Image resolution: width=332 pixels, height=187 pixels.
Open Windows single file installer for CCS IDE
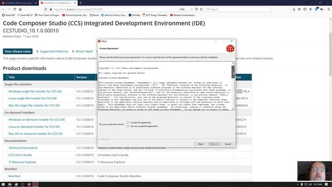click(35, 91)
